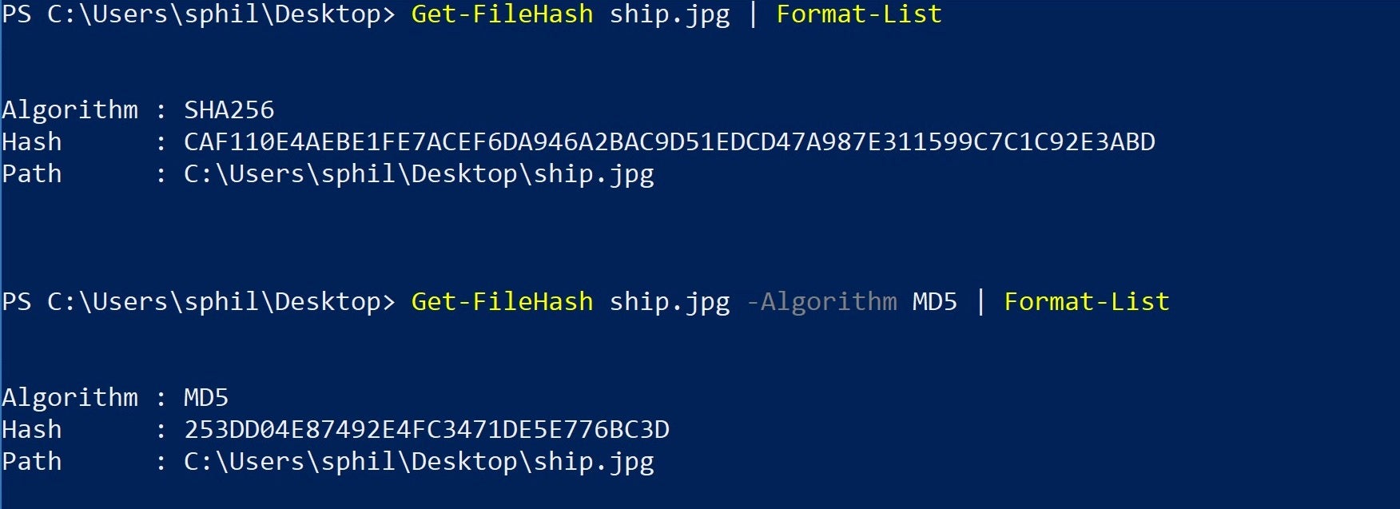
Task: Click Get-FileHash in the first command
Action: [502, 14]
